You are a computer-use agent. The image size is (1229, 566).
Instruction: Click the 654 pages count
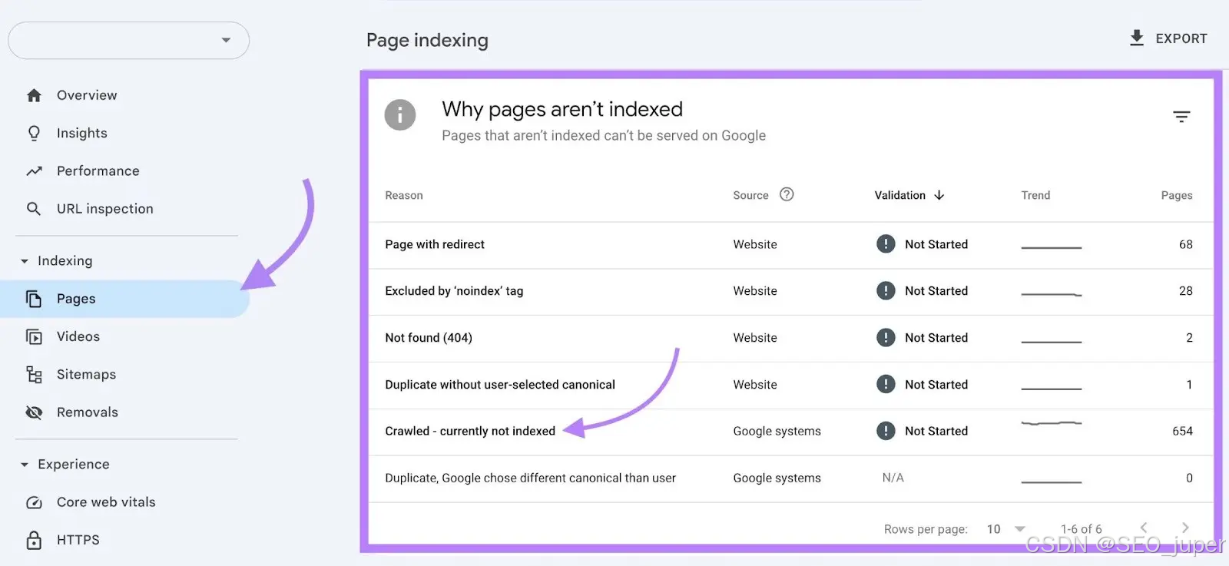[1183, 431]
